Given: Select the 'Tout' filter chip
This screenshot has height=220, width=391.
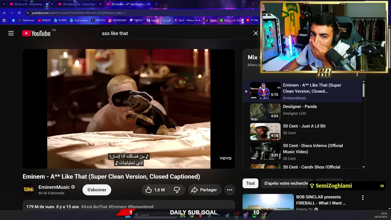Looking at the screenshot, I should coord(250,183).
